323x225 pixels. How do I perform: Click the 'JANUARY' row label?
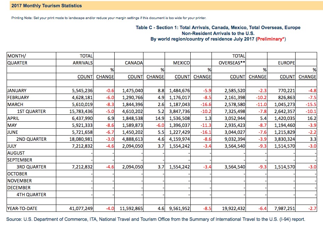pos(17,91)
